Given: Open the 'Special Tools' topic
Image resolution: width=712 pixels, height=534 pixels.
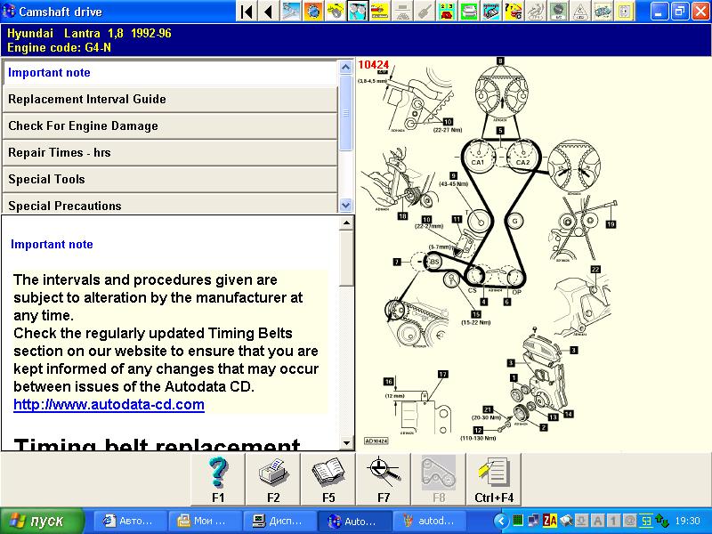Looking at the screenshot, I should 170,180.
